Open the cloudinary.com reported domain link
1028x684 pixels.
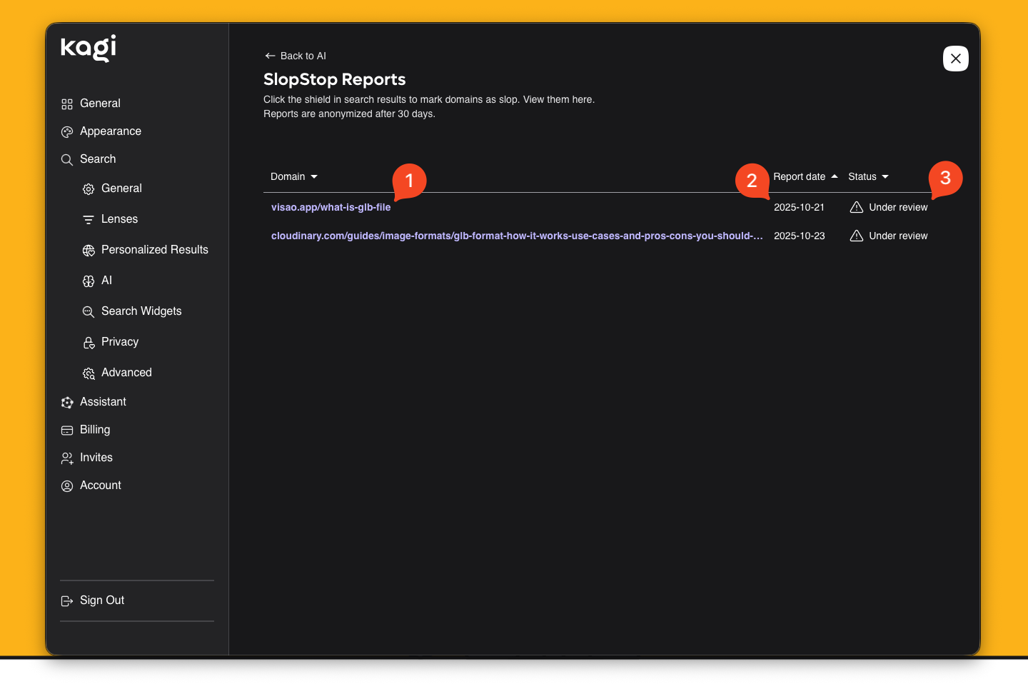(x=516, y=236)
